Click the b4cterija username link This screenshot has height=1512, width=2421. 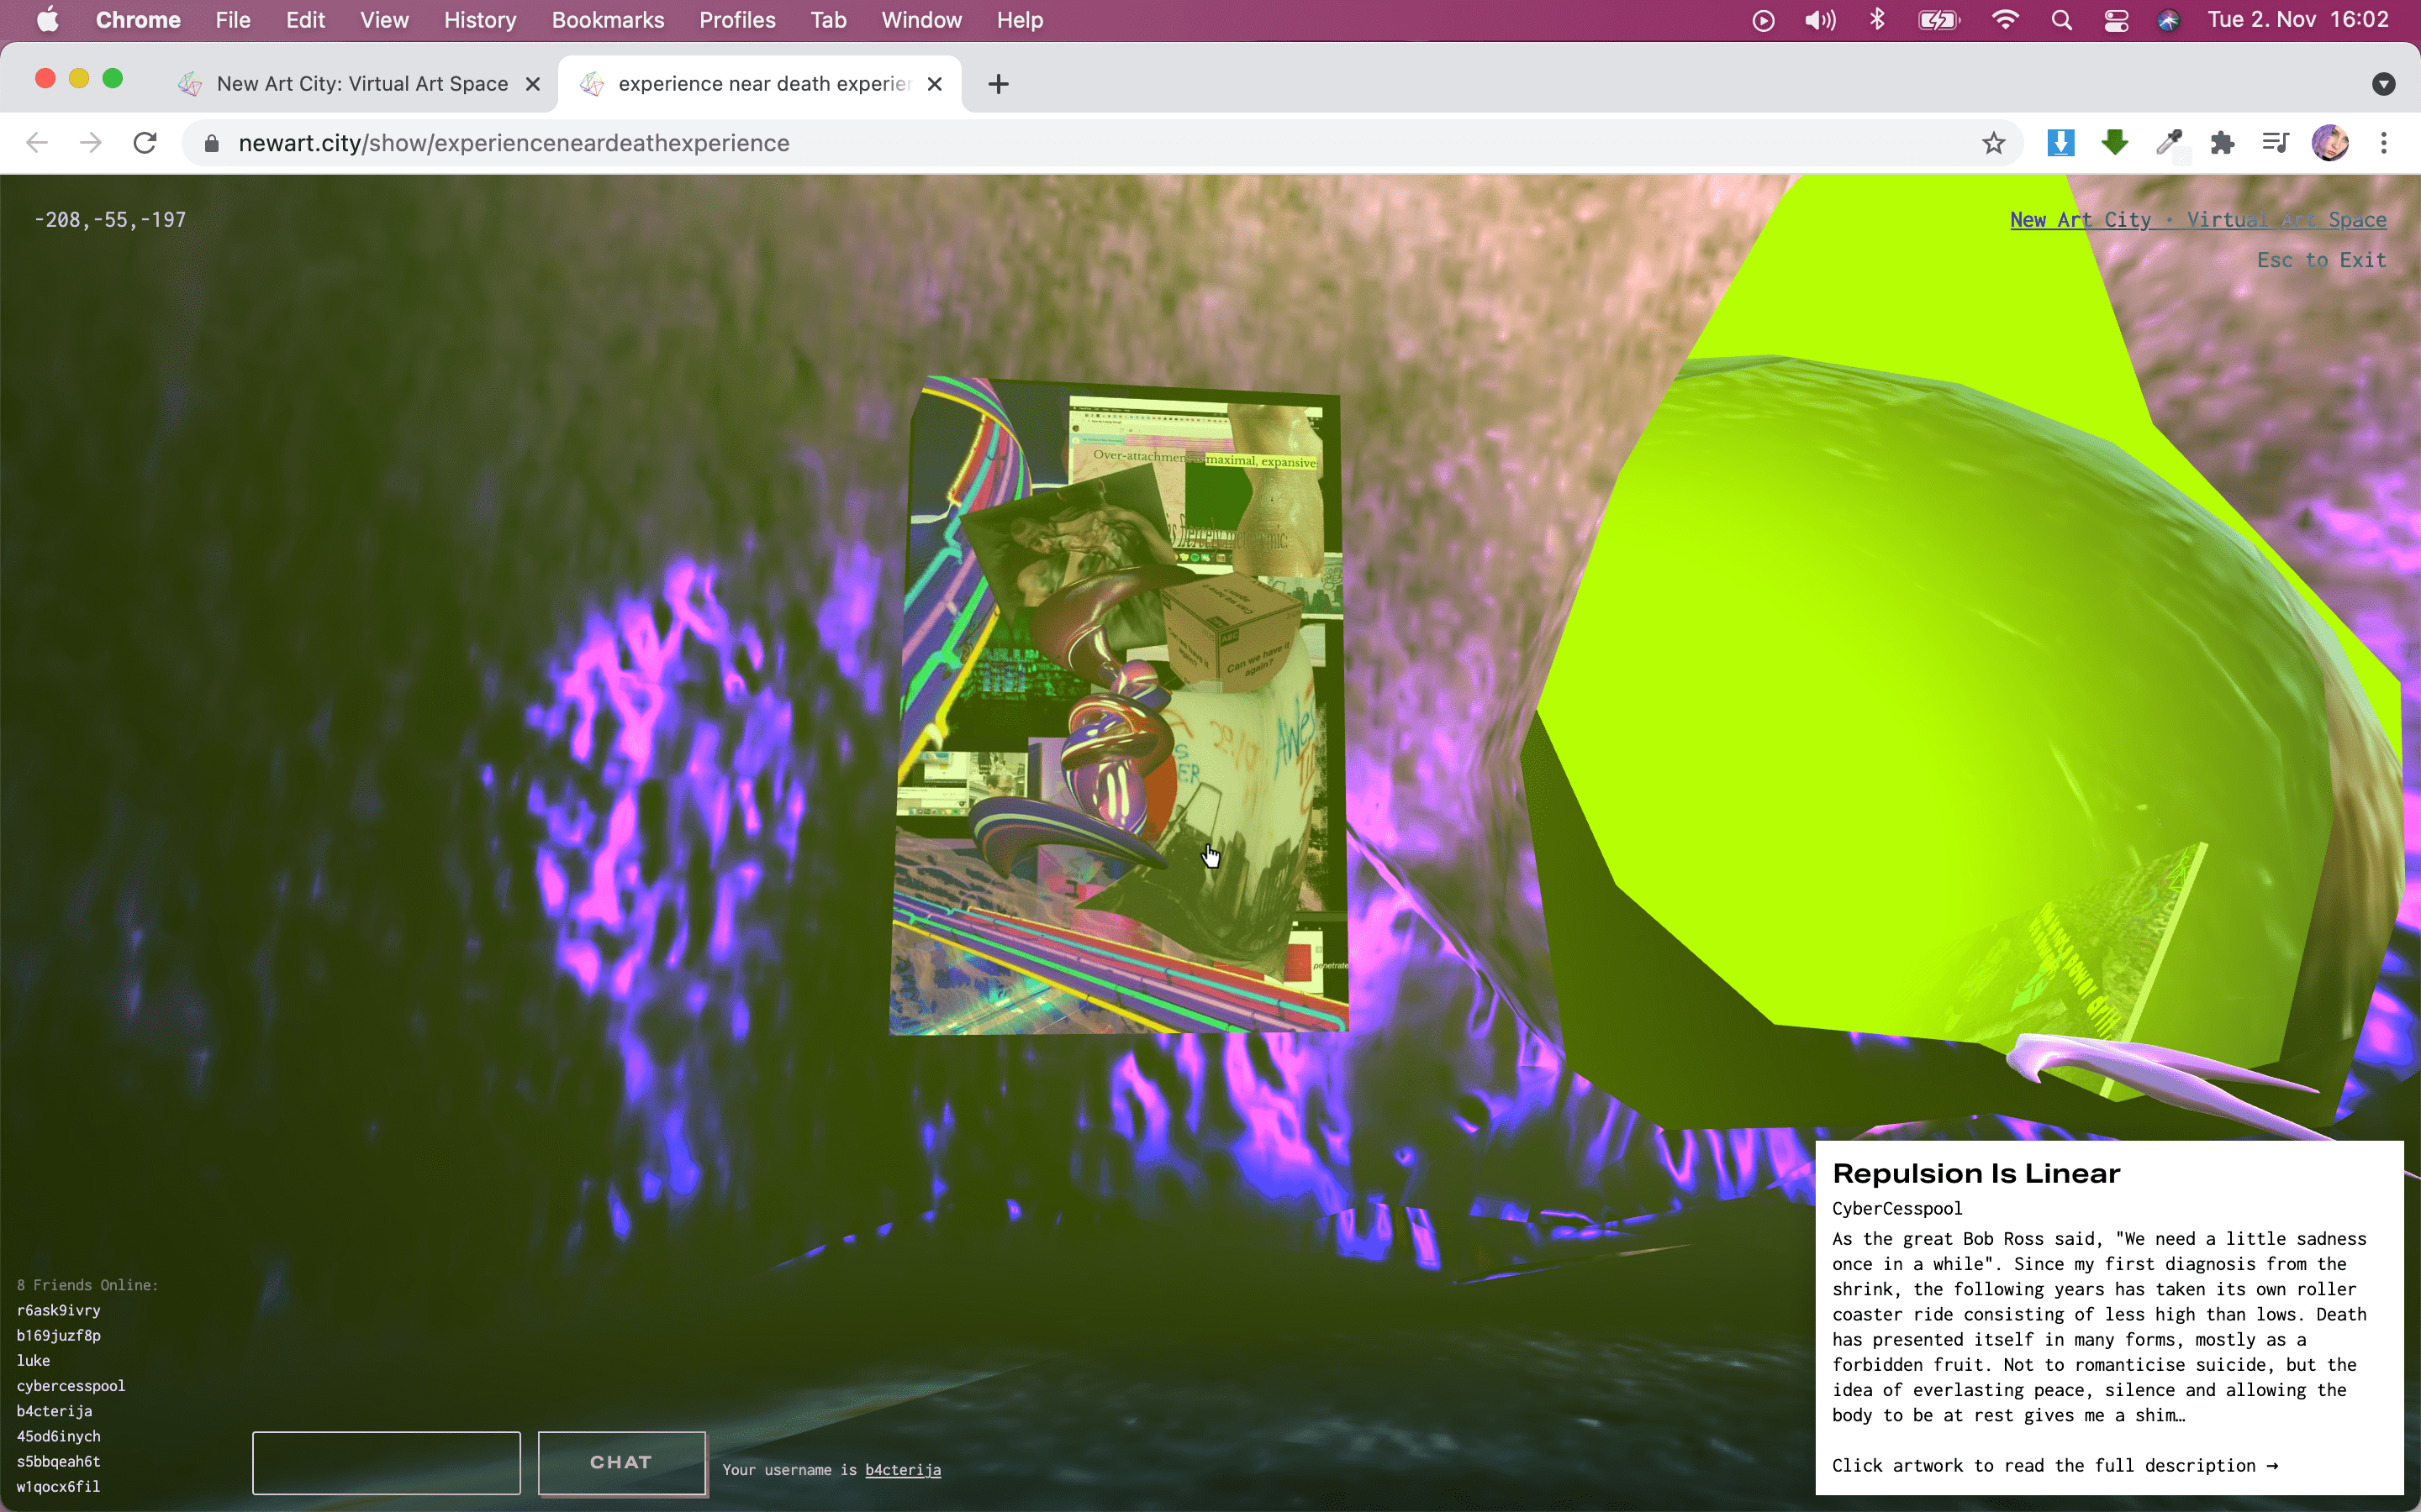pyautogui.click(x=902, y=1470)
